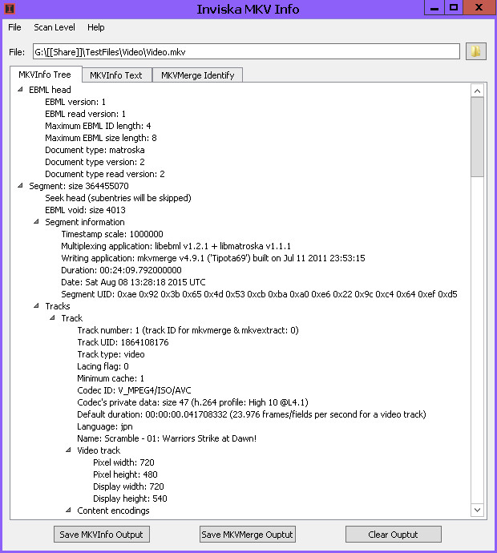Image resolution: width=497 pixels, height=553 pixels.
Task: Select 'Document type: matroska' row
Action: tap(95, 150)
